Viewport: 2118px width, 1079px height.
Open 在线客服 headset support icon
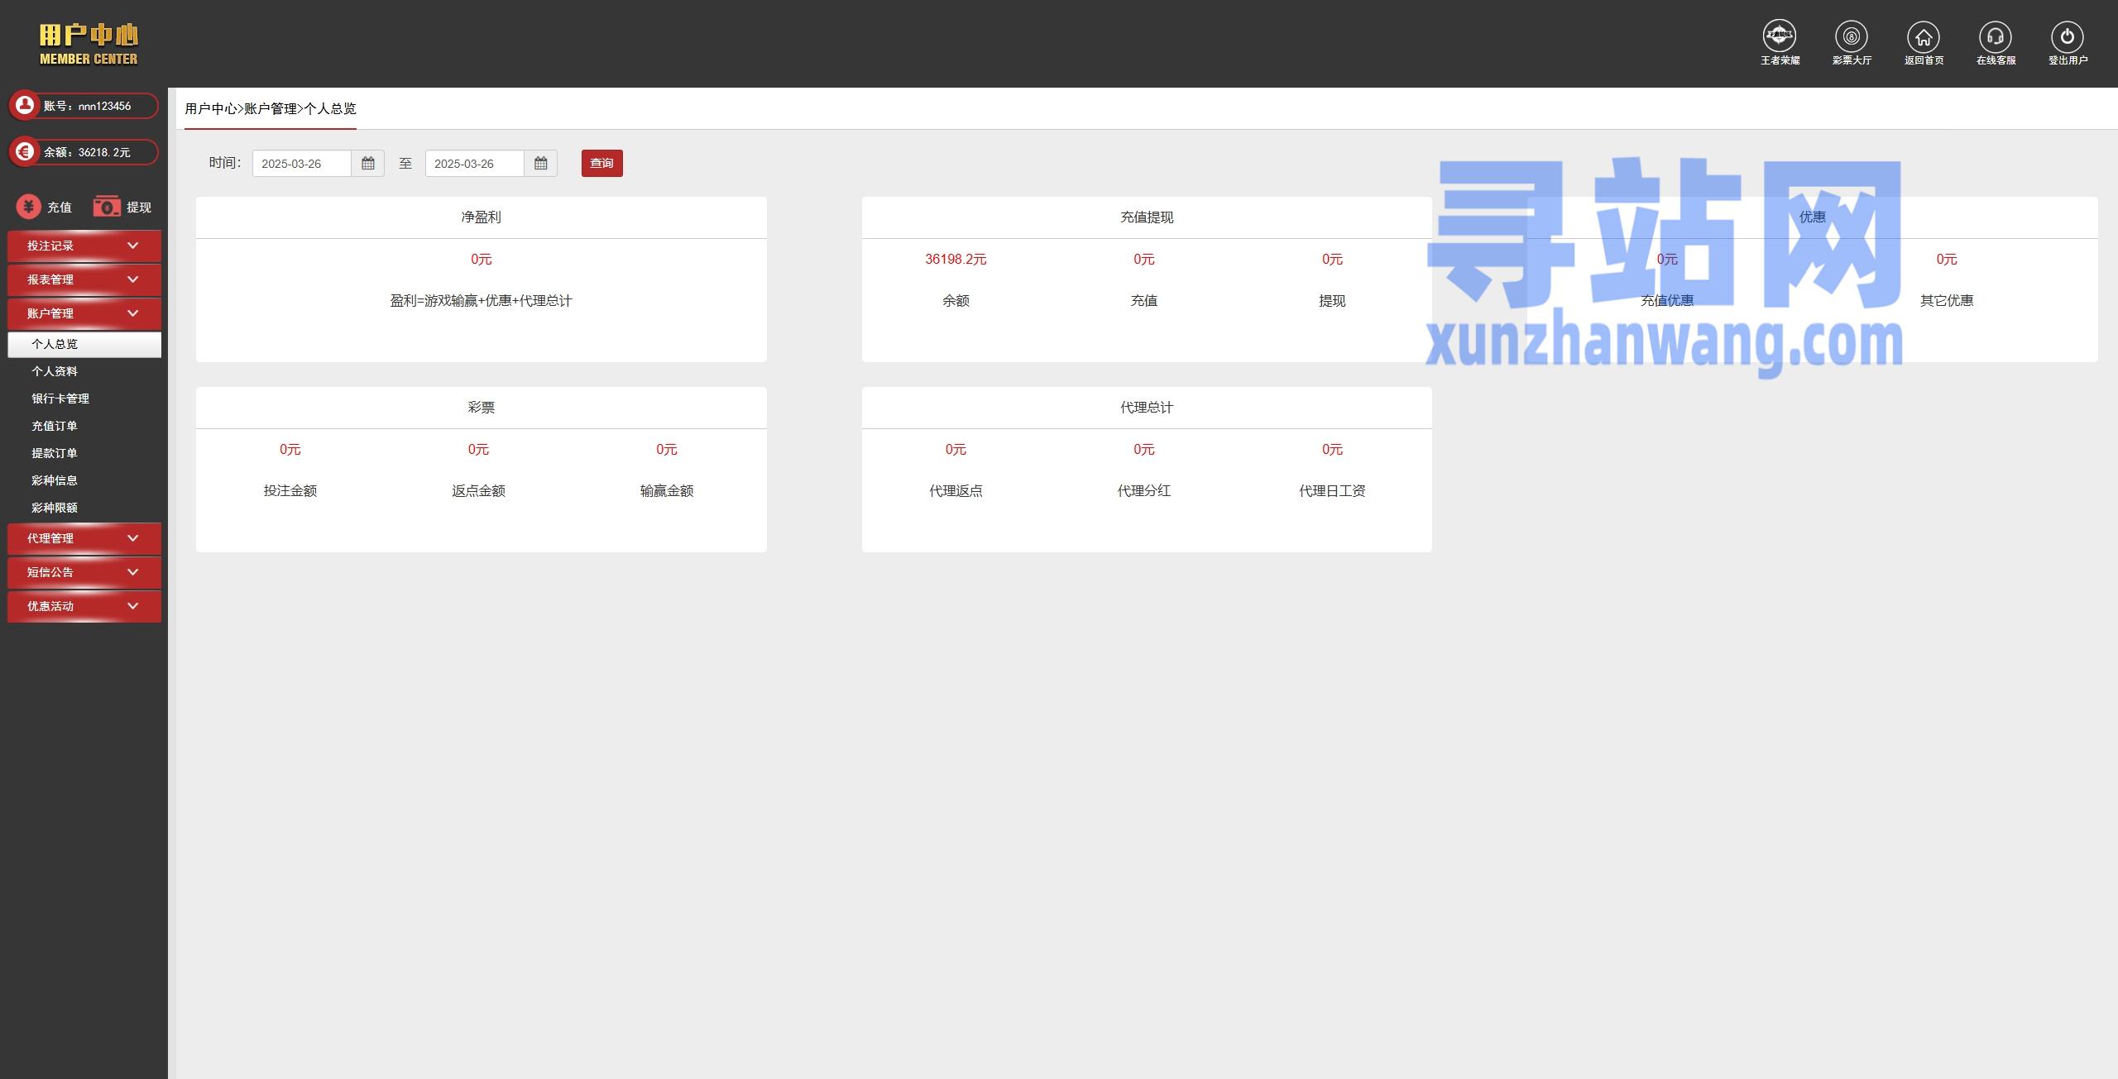tap(1996, 36)
